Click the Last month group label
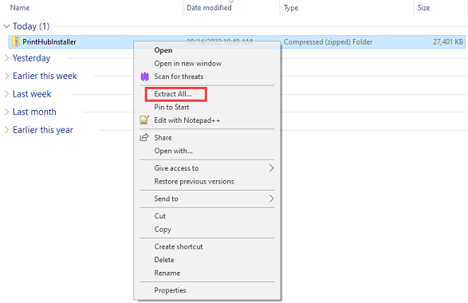 coord(34,112)
